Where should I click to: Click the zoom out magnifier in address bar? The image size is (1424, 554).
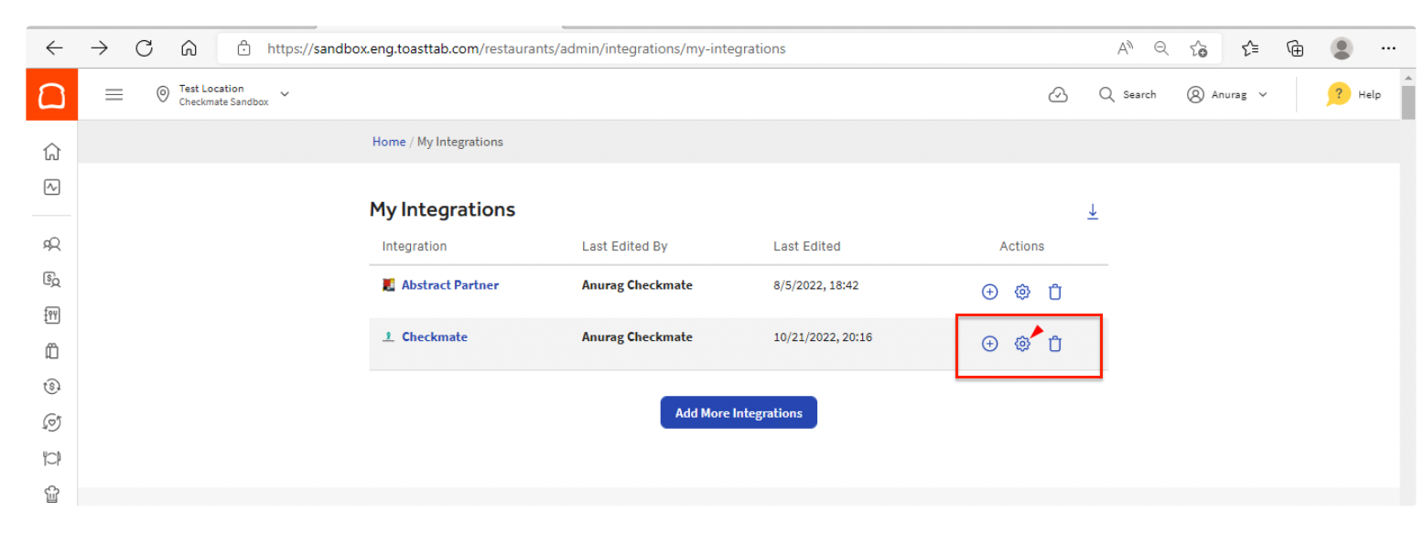point(1161,48)
